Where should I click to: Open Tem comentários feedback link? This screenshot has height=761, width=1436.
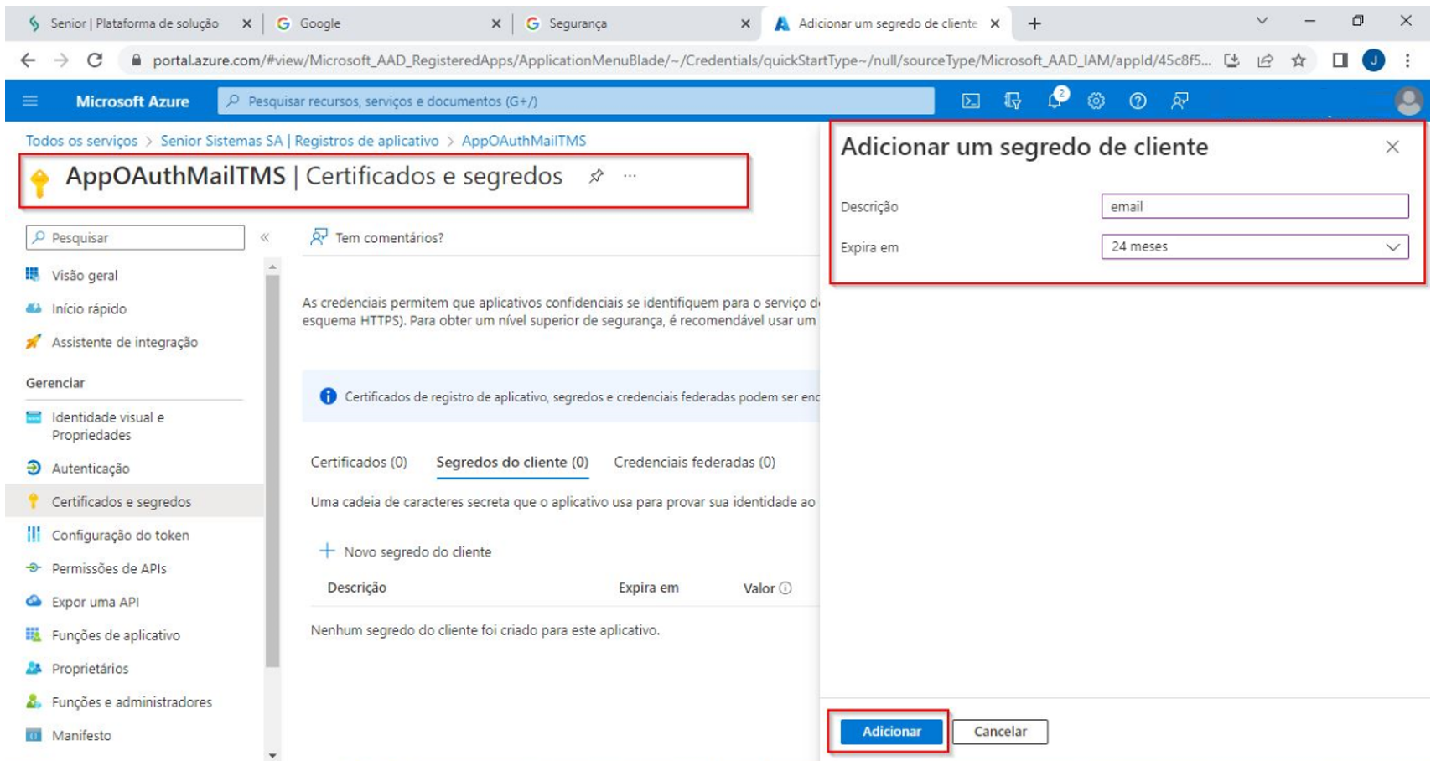tap(377, 237)
